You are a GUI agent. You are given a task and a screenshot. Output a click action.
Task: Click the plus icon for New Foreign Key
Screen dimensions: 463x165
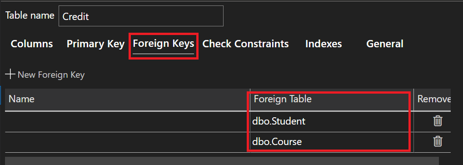point(10,75)
